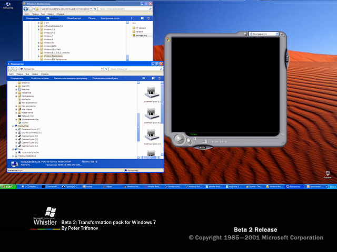Screen dimensions: 337x252
Task: Open NT Versions folder in file list
Action: click(x=139, y=28)
